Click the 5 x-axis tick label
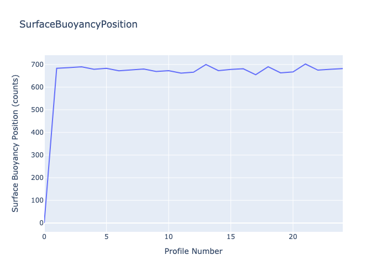 pyautogui.click(x=107, y=236)
